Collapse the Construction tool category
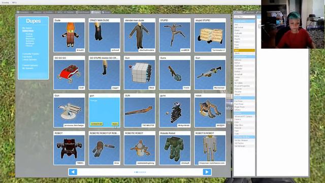This screenshot has height=183, width=325. (244, 56)
